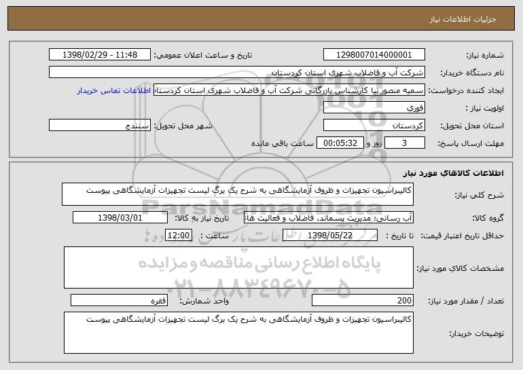Screen dimensions: 523x370
Task: Click the شرح کلی نیاز label
Action: (x=480, y=196)
